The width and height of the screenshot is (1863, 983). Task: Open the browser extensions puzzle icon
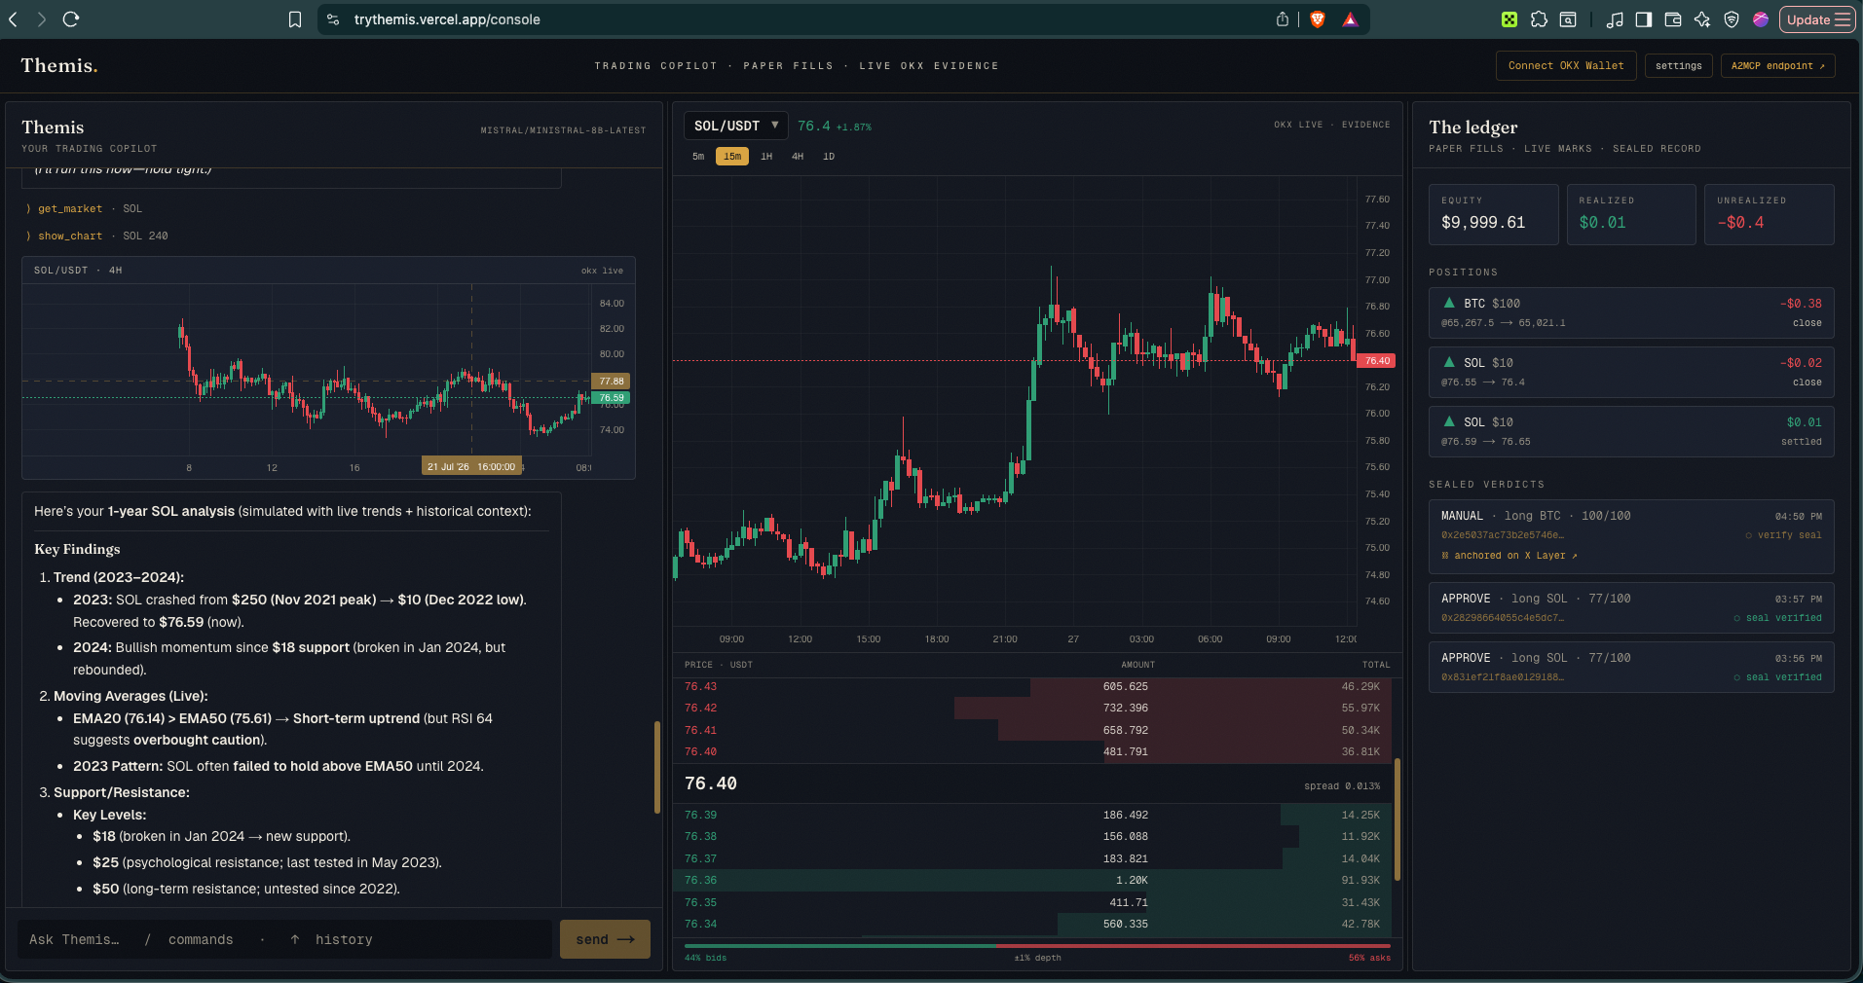[1539, 19]
